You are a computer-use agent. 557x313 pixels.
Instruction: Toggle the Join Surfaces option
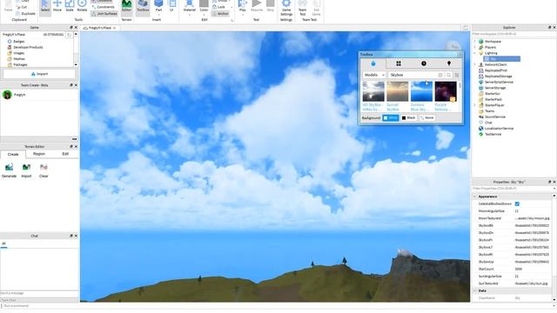pyautogui.click(x=104, y=14)
